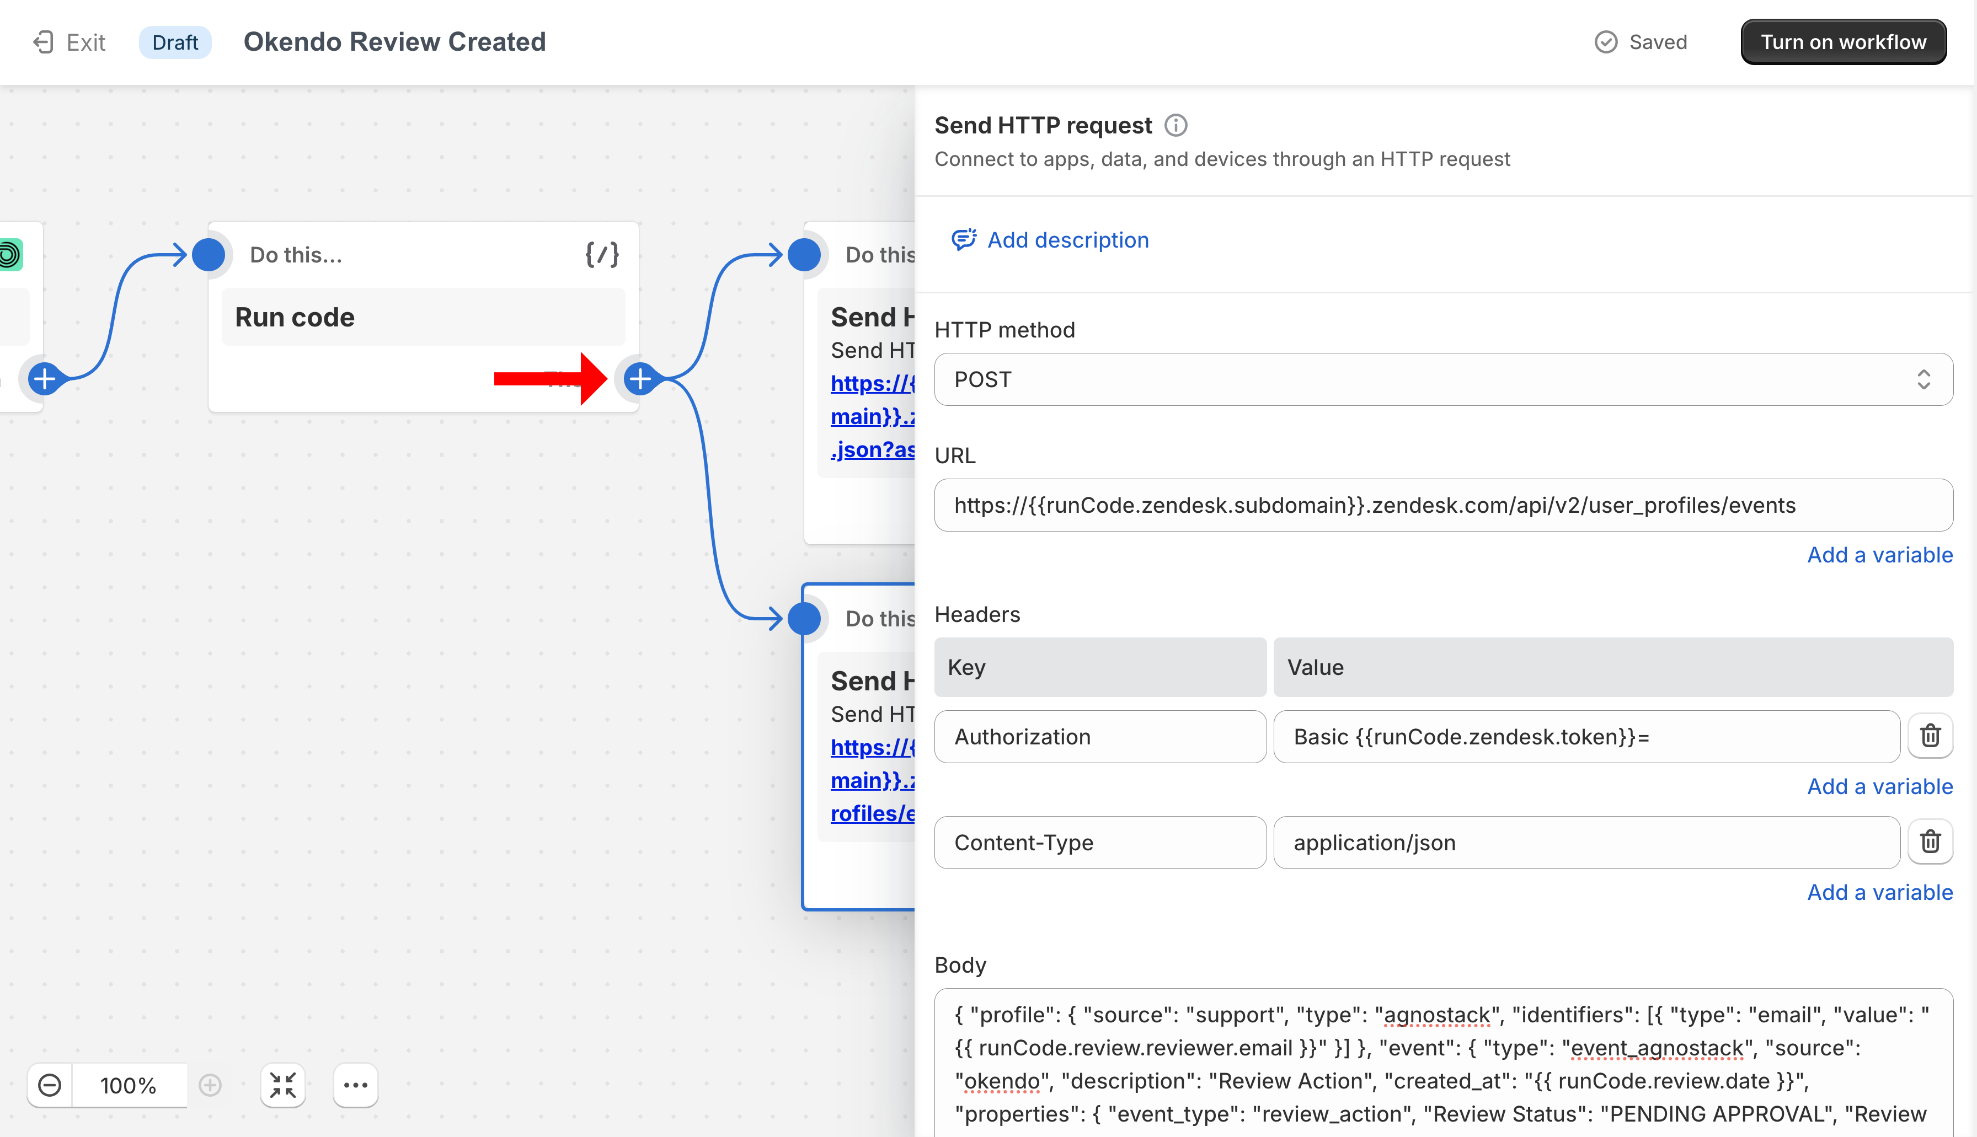Click the Run code step card

pyautogui.click(x=423, y=317)
